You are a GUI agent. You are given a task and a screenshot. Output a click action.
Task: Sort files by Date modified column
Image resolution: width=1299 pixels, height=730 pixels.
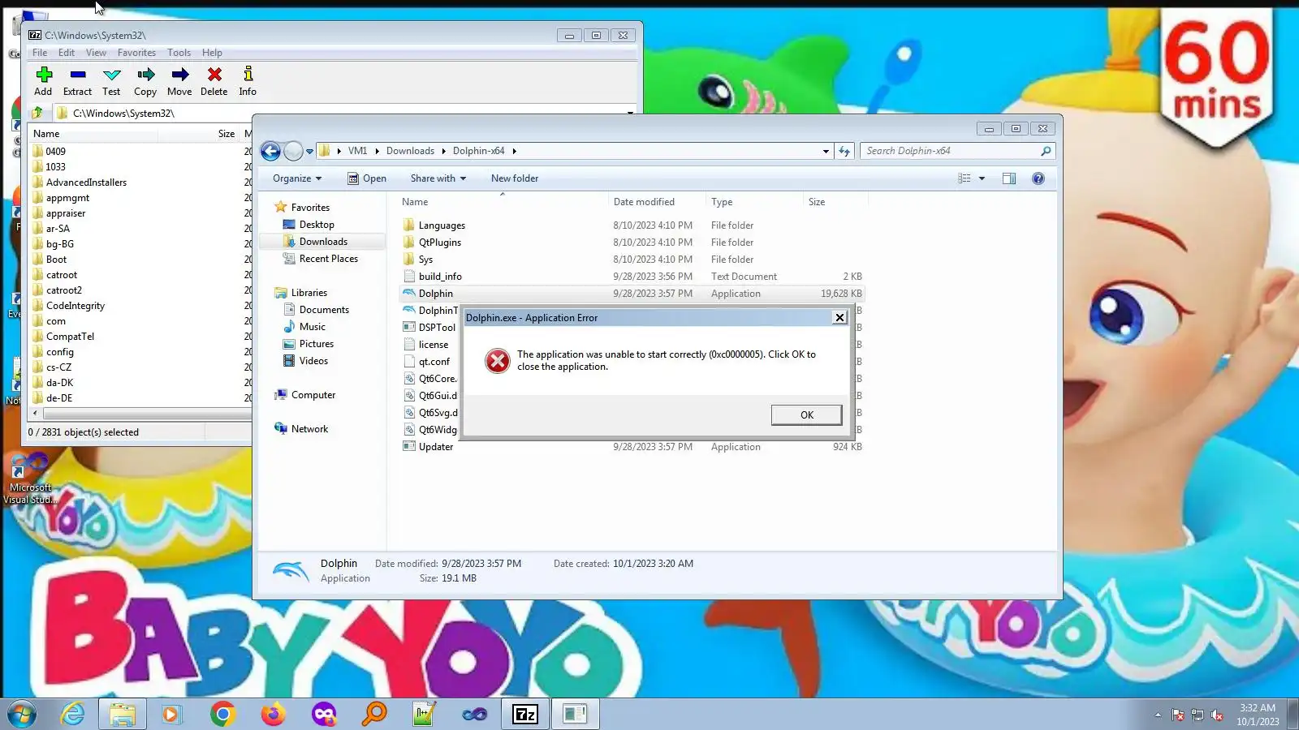tap(644, 202)
